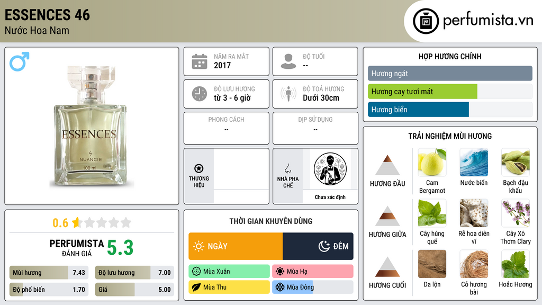Click the nose icon above Nhà pha chế
Viewport: 542px width, 305px height.
[287, 168]
